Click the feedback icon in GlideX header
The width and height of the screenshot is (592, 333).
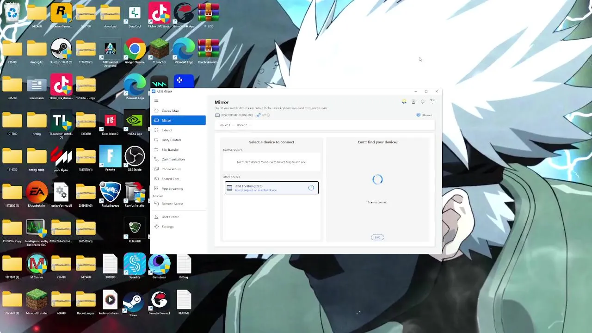point(432,102)
